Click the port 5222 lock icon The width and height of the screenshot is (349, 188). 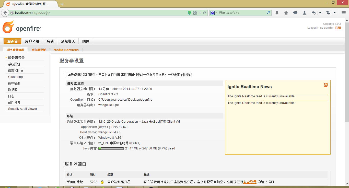(x=102, y=182)
